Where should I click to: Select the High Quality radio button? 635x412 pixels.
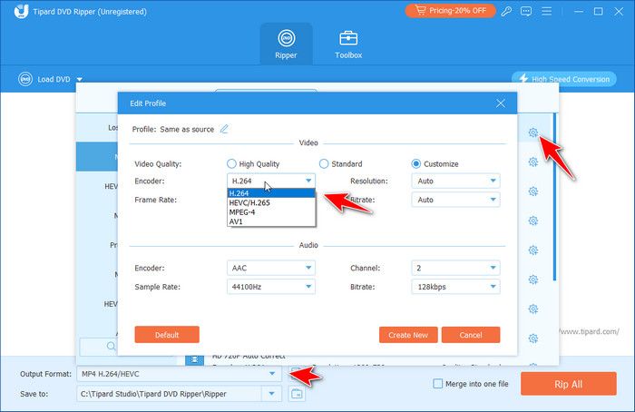(x=231, y=163)
